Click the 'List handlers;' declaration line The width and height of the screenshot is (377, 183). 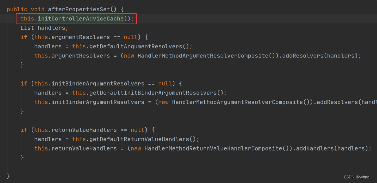tap(44, 28)
